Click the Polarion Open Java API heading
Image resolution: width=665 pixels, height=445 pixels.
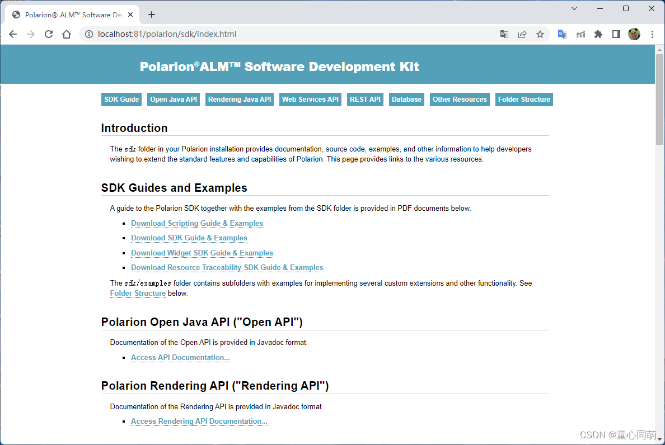[202, 322]
